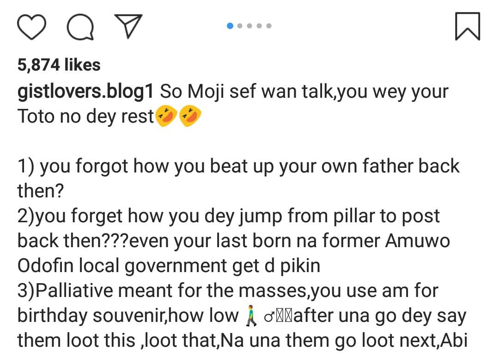The image size is (499, 356).
Task: Select the last carousel dot
Action: pos(269,26)
